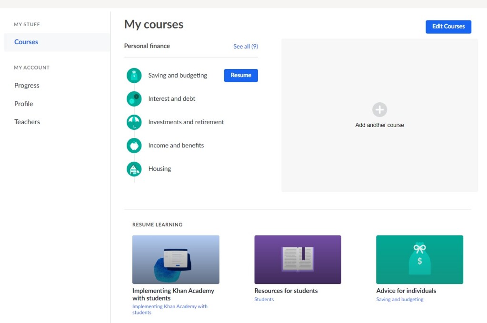Viewport: 487px width, 323px height.
Task: Click the plus icon to add another course
Action: click(x=379, y=110)
